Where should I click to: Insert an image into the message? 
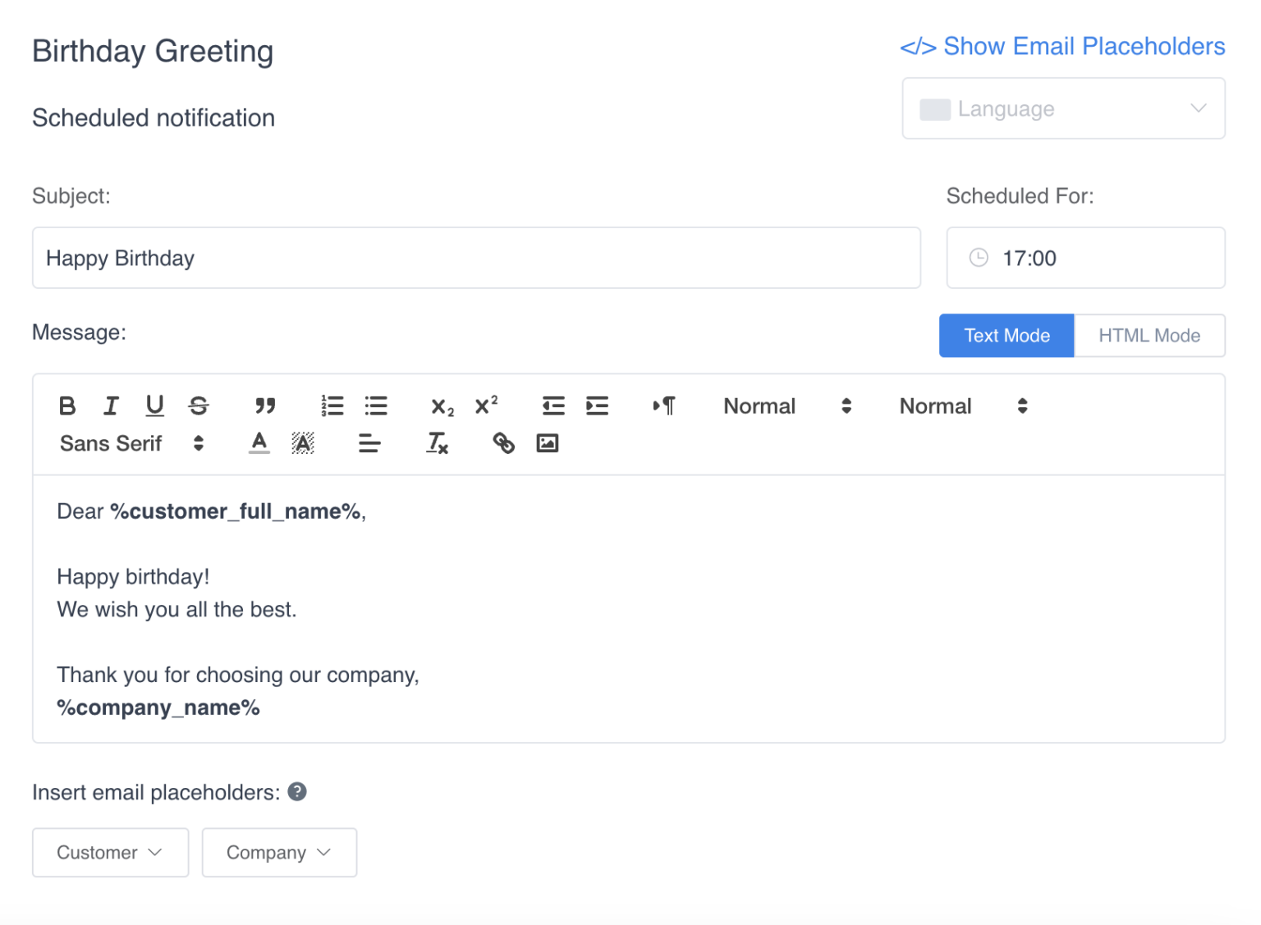548,443
